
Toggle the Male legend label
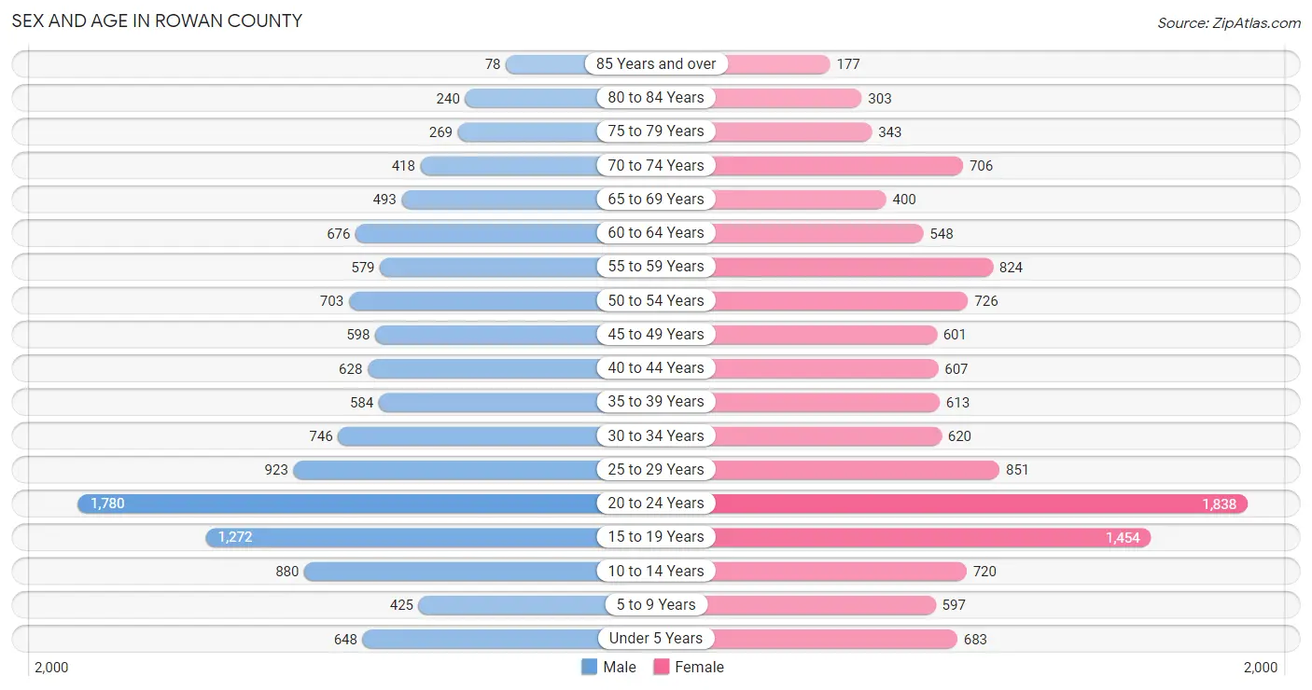[x=620, y=667]
